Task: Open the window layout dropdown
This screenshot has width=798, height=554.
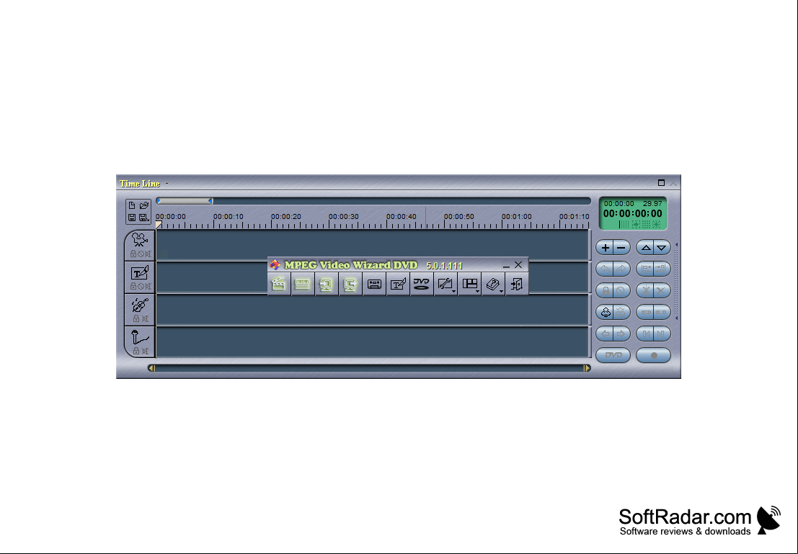Action: pyautogui.click(x=470, y=284)
